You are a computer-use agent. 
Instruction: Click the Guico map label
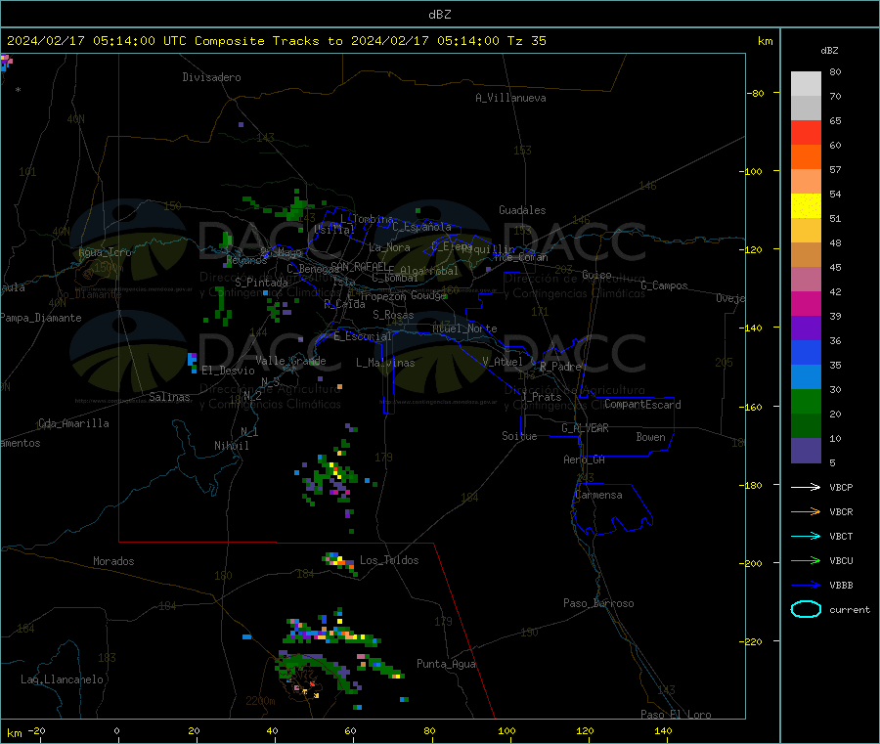tap(596, 275)
